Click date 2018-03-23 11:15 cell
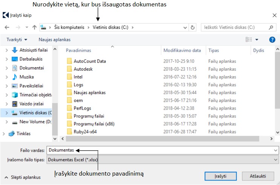 pos(180,69)
